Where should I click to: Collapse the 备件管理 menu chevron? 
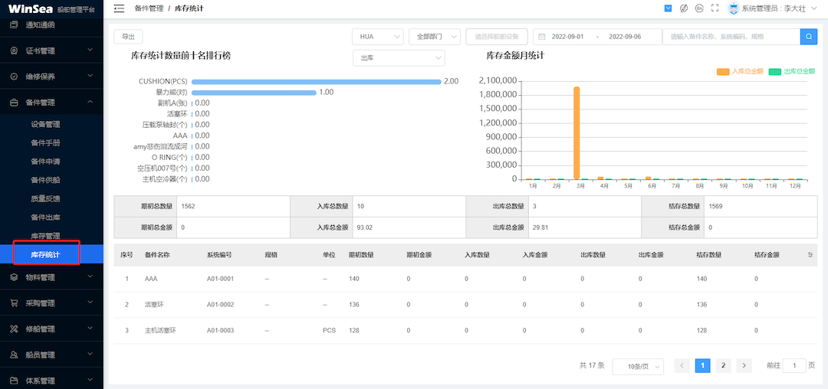pyautogui.click(x=90, y=102)
